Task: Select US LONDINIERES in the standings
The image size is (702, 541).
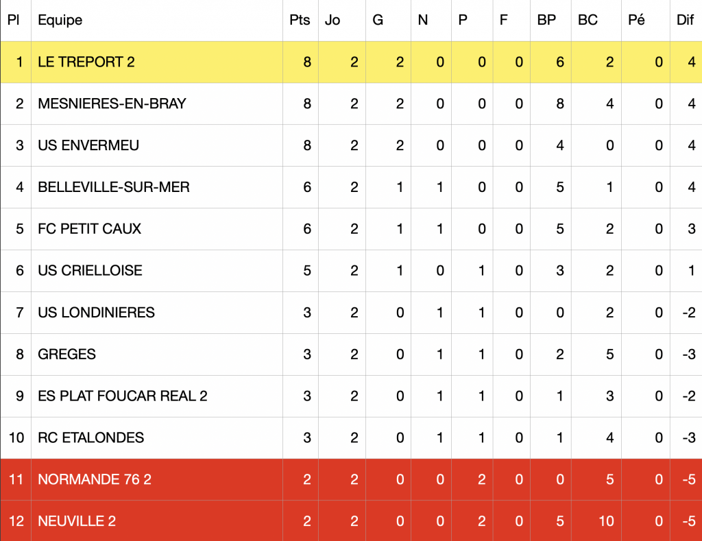Action: tap(96, 313)
